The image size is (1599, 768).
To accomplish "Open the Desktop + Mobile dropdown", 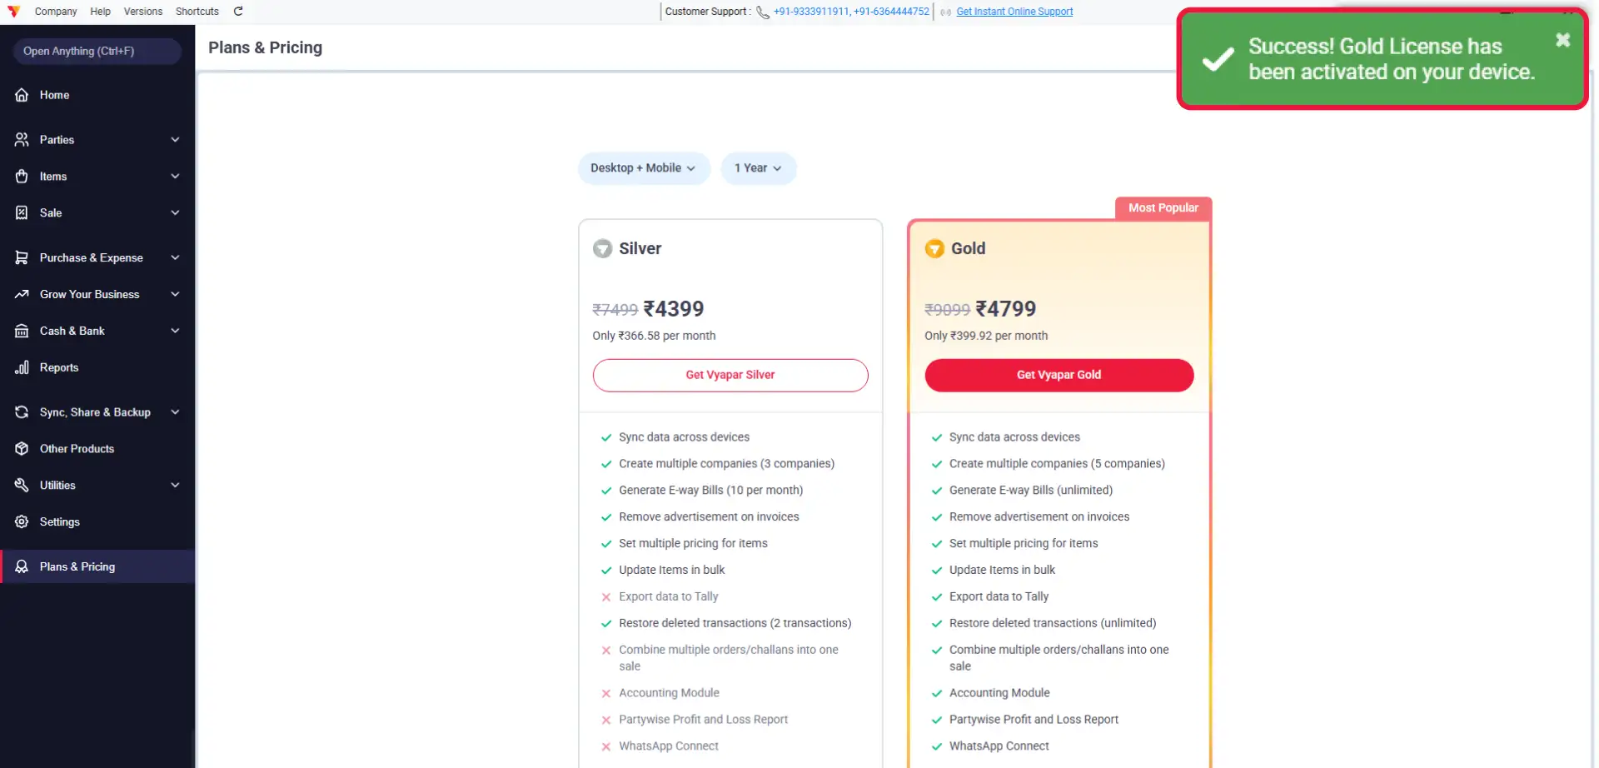I will [644, 168].
